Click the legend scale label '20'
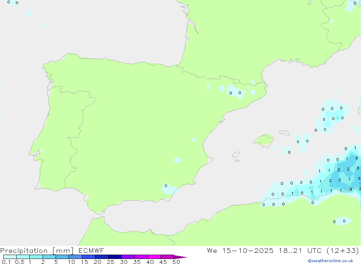This screenshot has width=361, height=264. [x=97, y=262]
